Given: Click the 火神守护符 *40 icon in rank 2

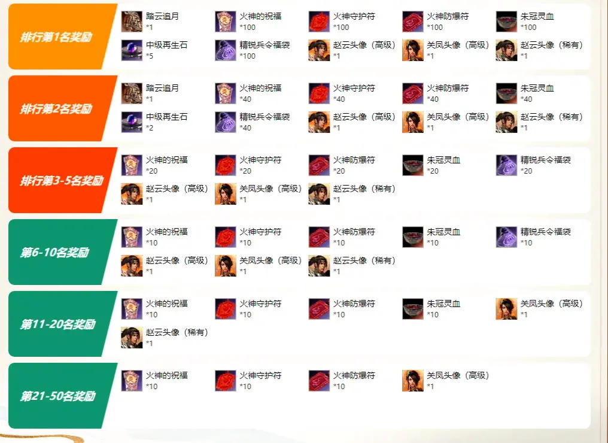Looking at the screenshot, I should (x=319, y=93).
